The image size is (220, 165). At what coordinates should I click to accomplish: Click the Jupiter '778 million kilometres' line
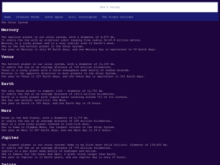57,148
